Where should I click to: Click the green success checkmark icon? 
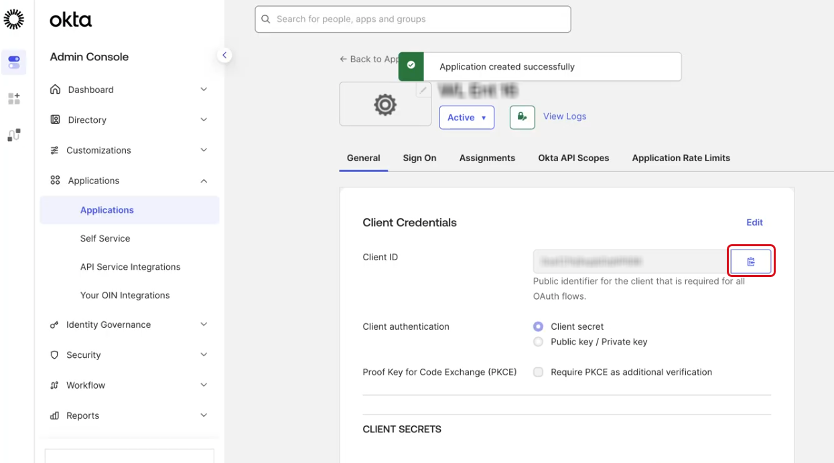point(411,66)
